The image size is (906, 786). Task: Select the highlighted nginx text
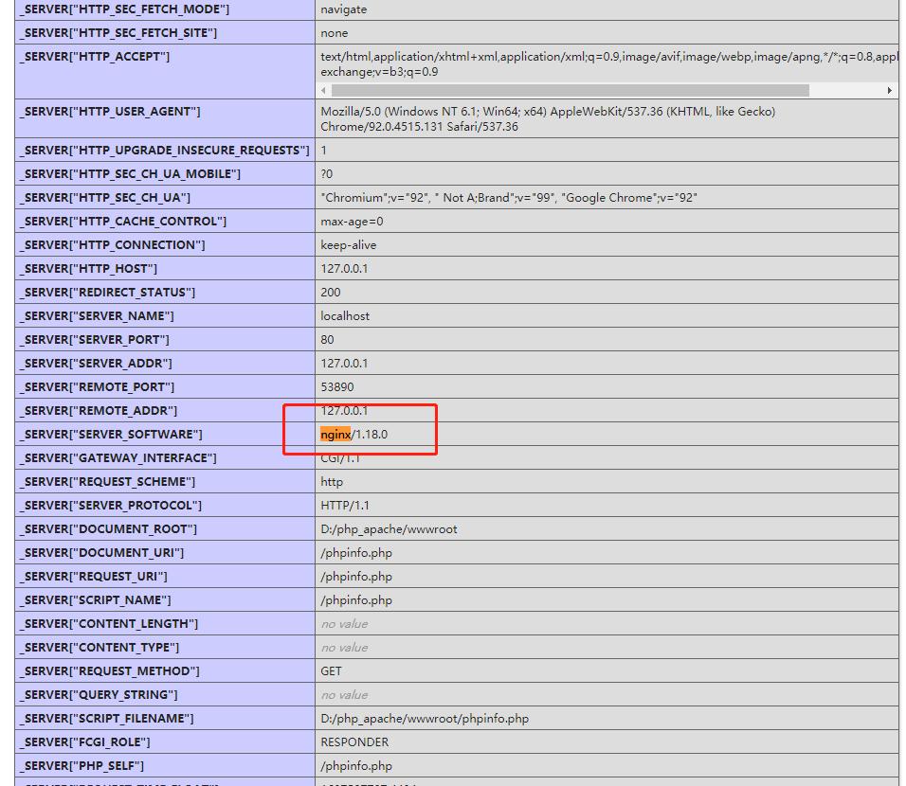333,434
